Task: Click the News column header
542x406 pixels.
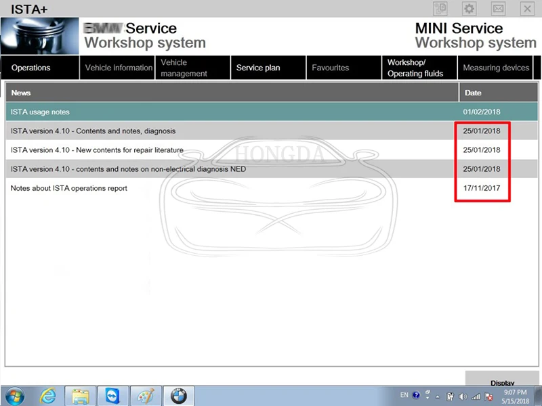Action: (x=232, y=93)
